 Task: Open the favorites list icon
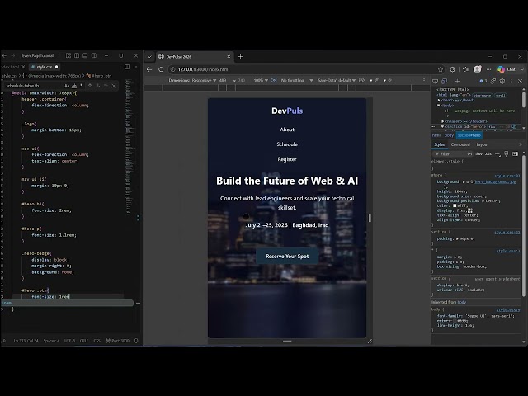(465, 69)
